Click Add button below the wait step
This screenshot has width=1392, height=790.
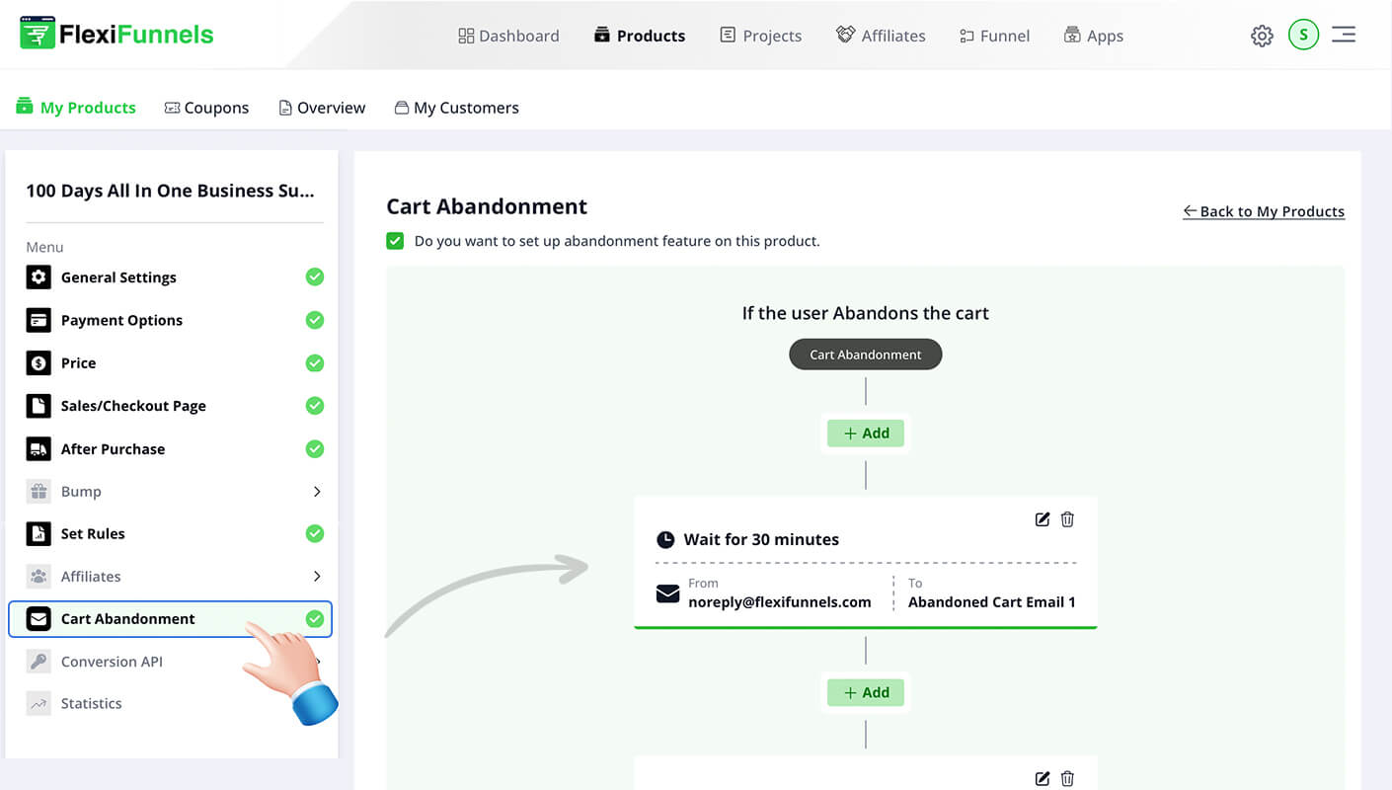point(866,693)
